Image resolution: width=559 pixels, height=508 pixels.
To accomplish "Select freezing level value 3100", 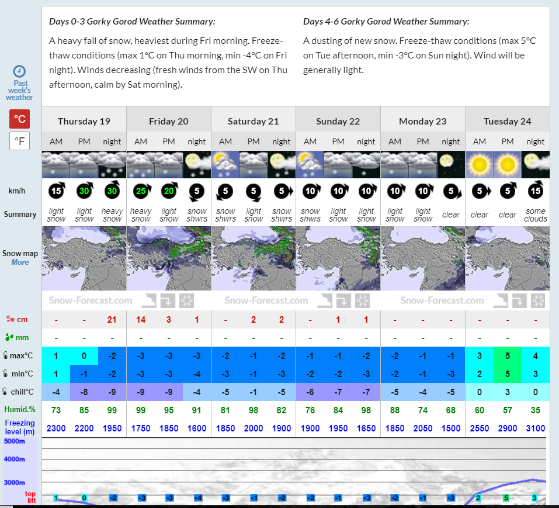I will 536,428.
